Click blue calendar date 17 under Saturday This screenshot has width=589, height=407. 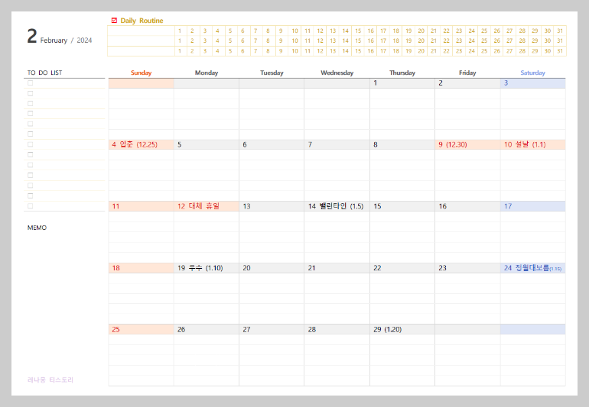coord(508,206)
